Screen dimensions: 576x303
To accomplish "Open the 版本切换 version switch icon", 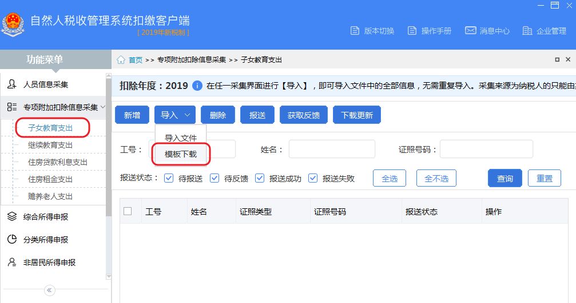I will pyautogui.click(x=355, y=31).
